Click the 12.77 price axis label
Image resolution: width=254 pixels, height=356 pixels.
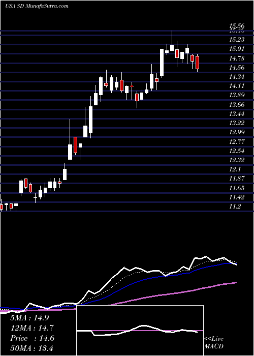point(237,142)
